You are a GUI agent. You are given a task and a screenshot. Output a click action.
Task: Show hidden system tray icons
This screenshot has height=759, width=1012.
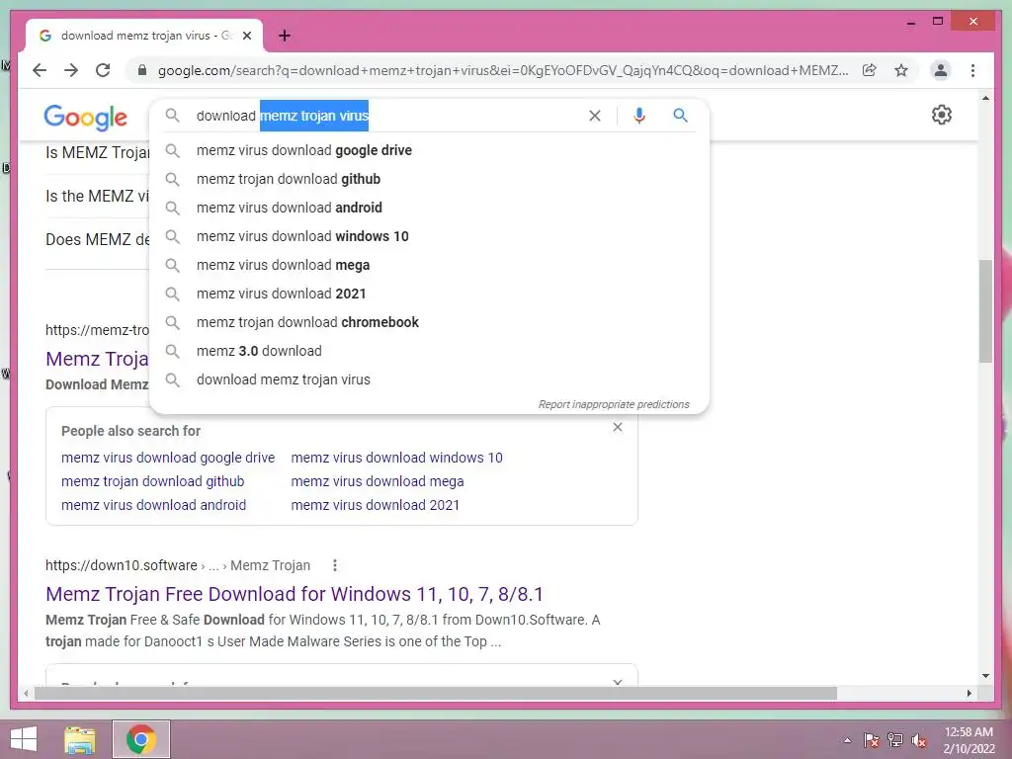click(847, 740)
